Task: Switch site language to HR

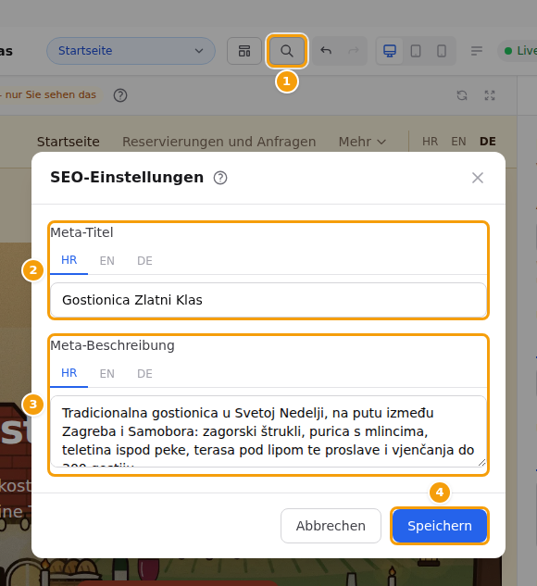Action: (430, 142)
